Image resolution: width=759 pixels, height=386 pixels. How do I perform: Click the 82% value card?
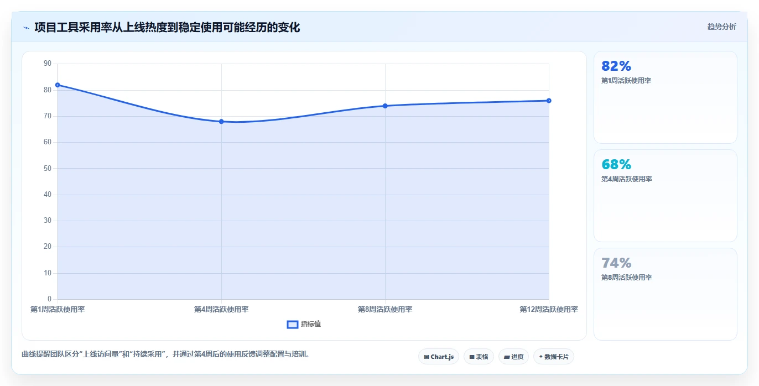[x=666, y=97]
